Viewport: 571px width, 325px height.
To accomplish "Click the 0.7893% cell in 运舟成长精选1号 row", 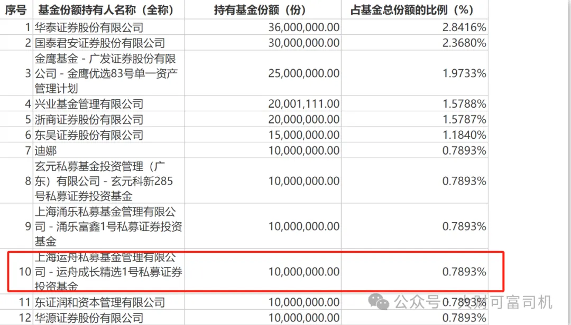I will [464, 272].
